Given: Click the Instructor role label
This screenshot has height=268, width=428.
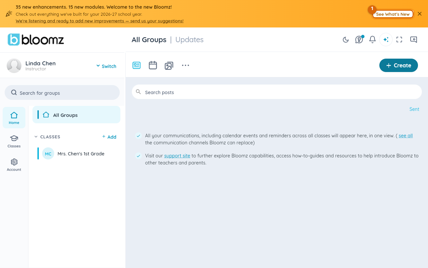Looking at the screenshot, I should pos(36,69).
